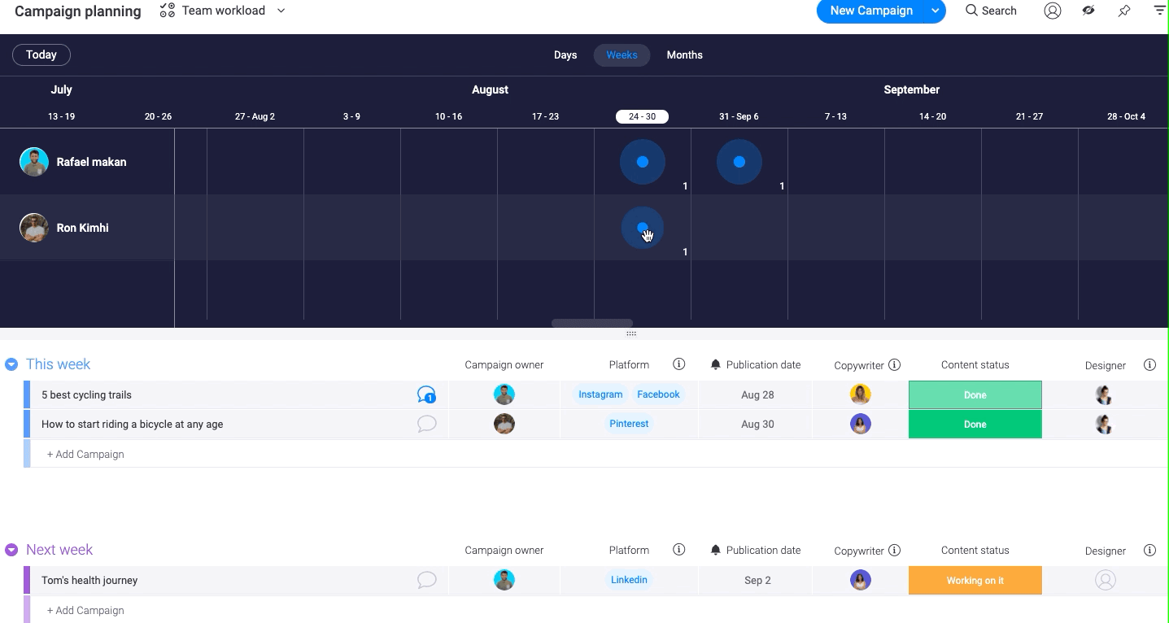Click campaign owner avatar for 5 best cycling trails

pos(504,394)
